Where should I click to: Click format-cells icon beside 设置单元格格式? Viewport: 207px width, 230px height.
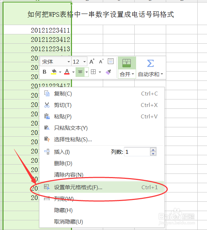[47, 187]
